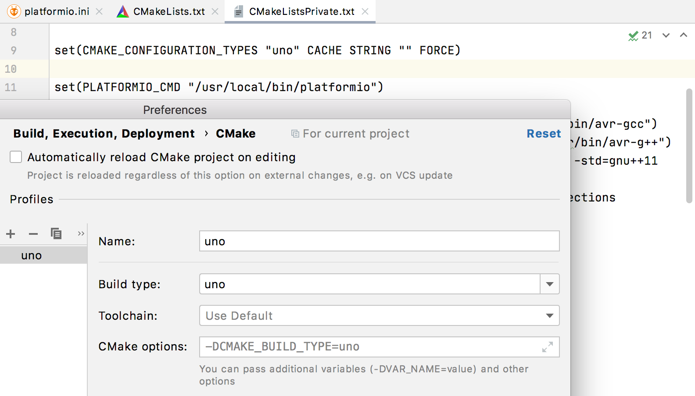Remove the selected CMake profile
The width and height of the screenshot is (695, 396).
[33, 234]
